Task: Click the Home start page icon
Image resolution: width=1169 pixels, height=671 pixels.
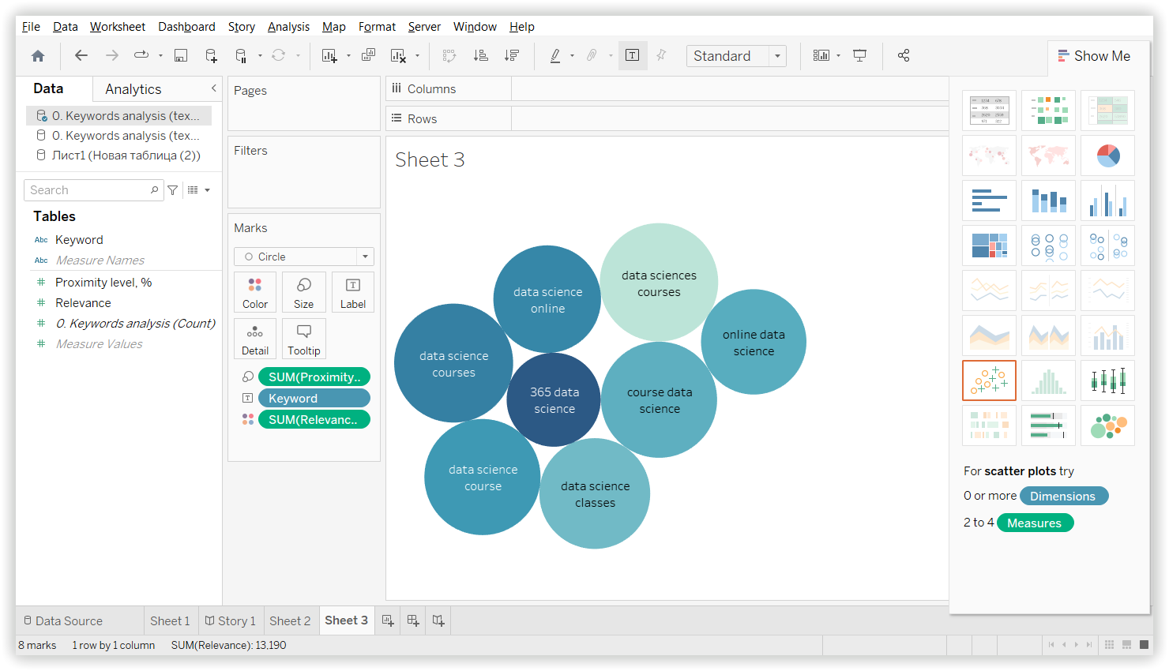Action: [x=38, y=55]
